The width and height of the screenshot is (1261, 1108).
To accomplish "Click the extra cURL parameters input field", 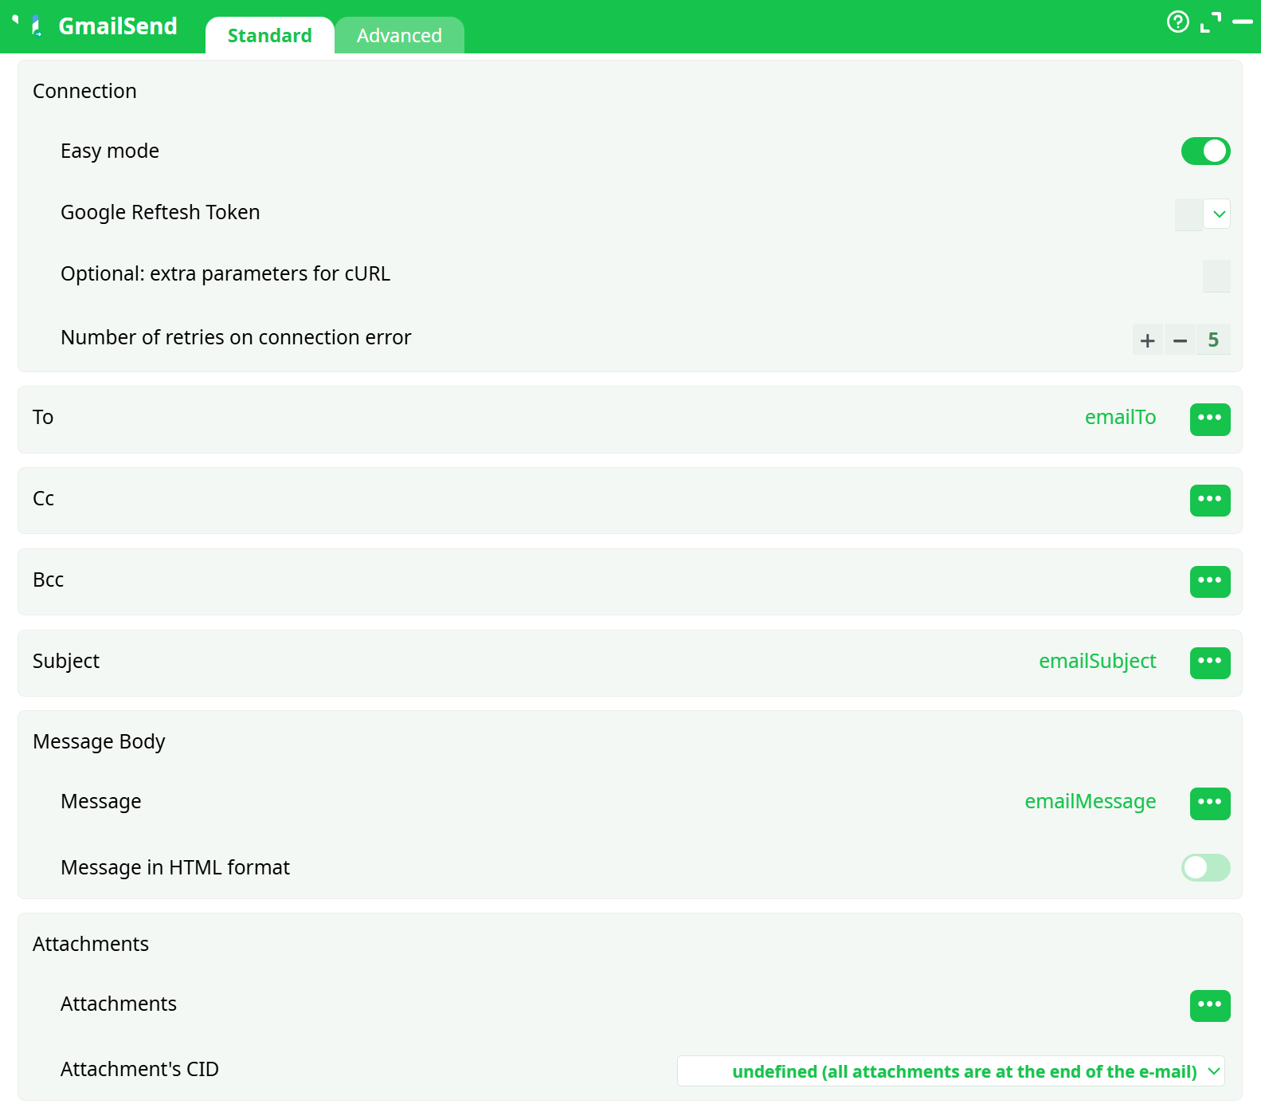I will point(1216,276).
